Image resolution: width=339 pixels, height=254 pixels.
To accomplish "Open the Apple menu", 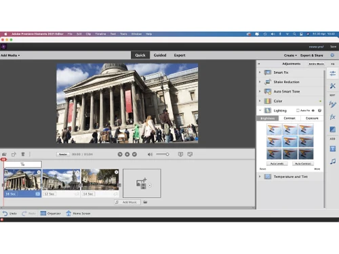I will 5,34.
